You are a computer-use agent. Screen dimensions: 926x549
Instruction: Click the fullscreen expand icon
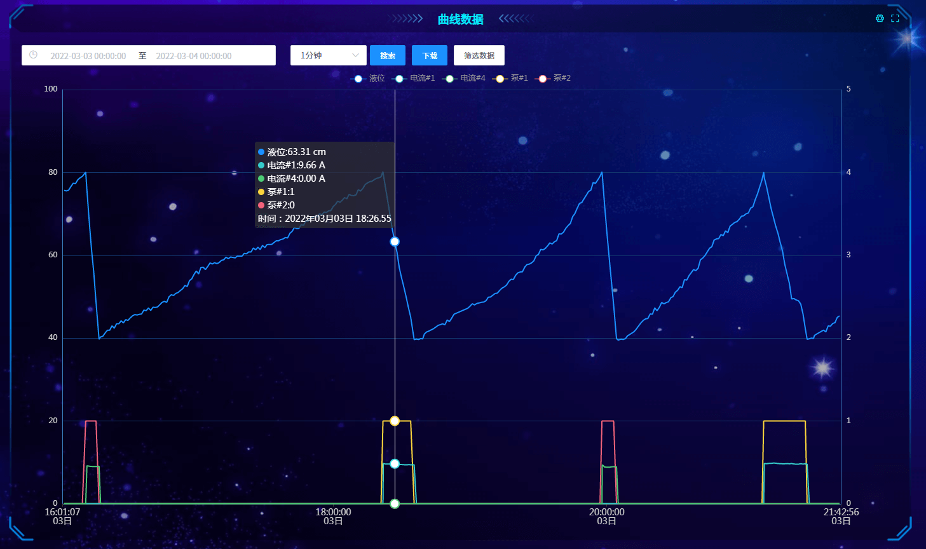point(895,18)
